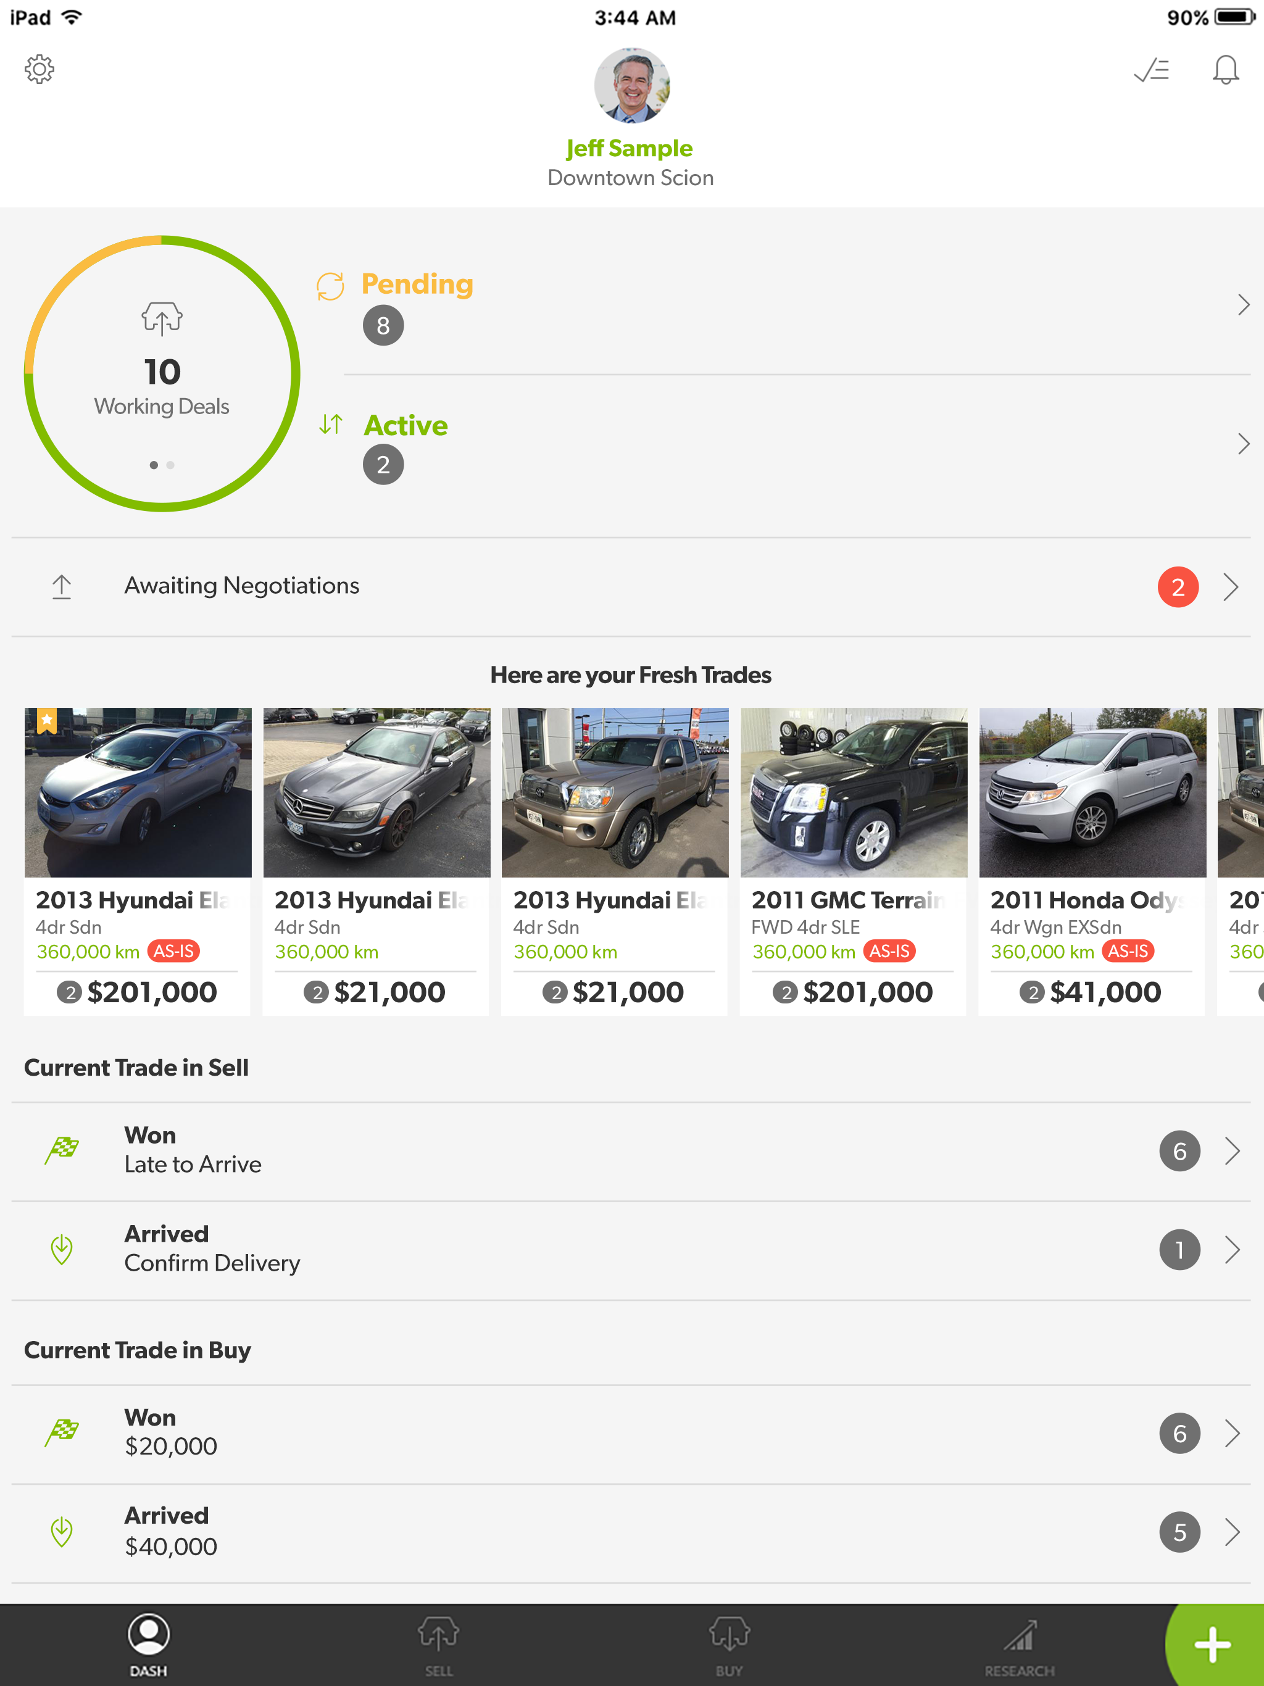Open the settings gear icon
This screenshot has width=1264, height=1686.
click(x=39, y=69)
